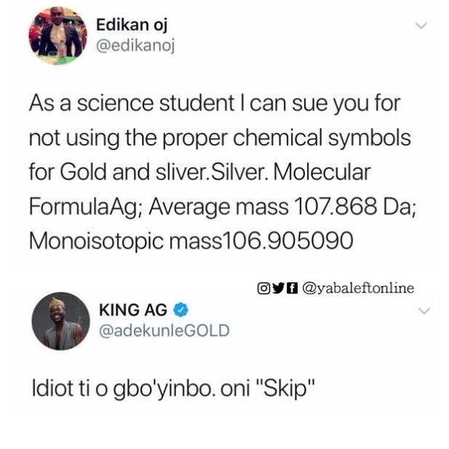Click the Instagram icon in the watermark
The image size is (449, 449).
tap(263, 288)
